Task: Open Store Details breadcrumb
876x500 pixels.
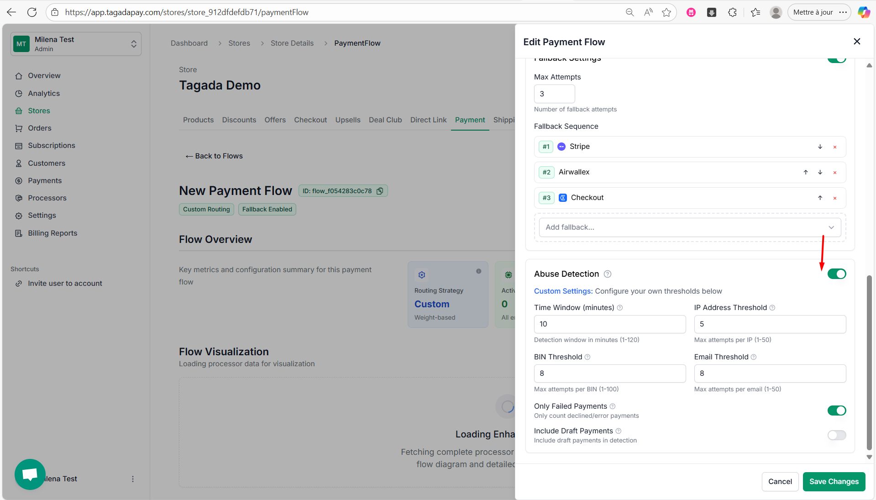Action: pos(292,43)
